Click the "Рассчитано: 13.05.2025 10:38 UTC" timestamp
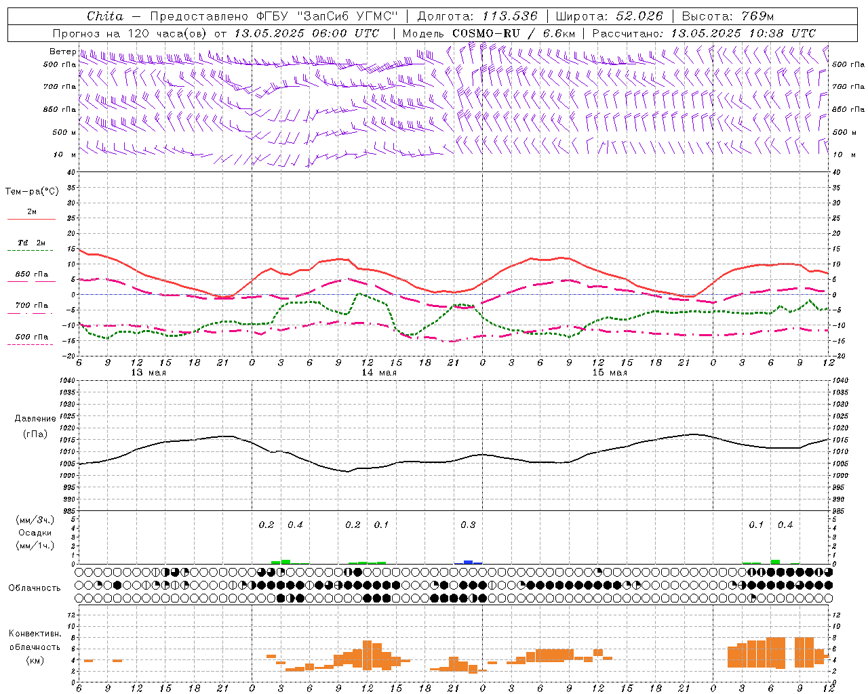 [x=704, y=33]
